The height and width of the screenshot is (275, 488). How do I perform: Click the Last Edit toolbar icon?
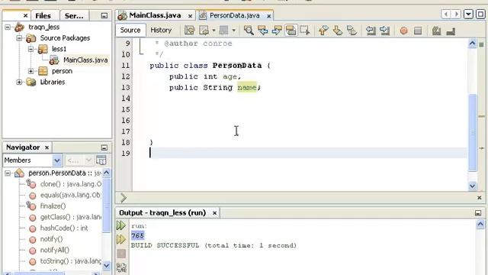[x=190, y=31]
